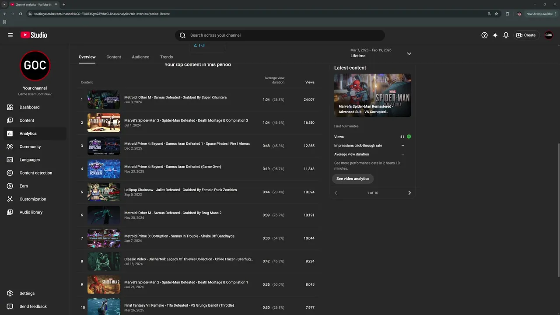560x315 pixels.
Task: Click the Views column header
Action: 310,82
